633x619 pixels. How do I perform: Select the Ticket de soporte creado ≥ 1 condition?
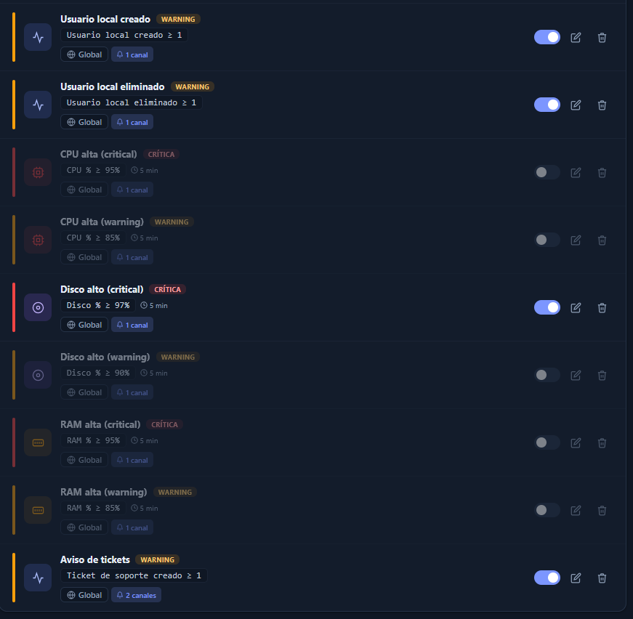[x=134, y=576]
